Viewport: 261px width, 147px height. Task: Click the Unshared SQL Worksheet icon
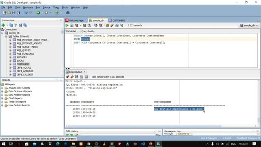pyautogui.click(x=107, y=25)
